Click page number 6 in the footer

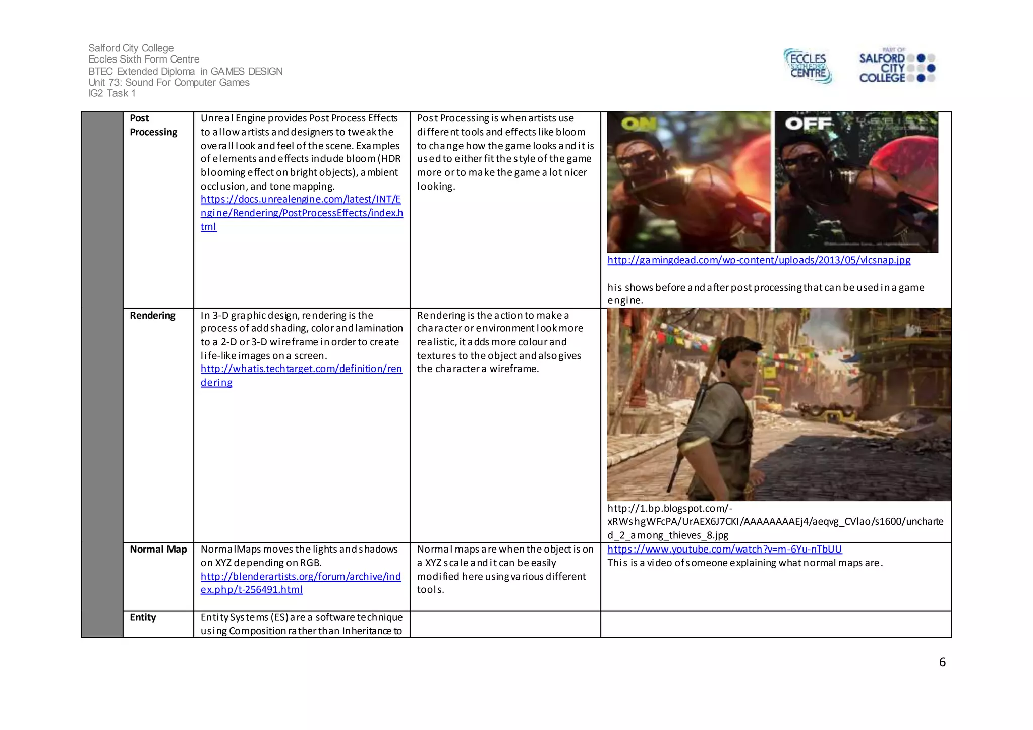pyautogui.click(x=942, y=662)
